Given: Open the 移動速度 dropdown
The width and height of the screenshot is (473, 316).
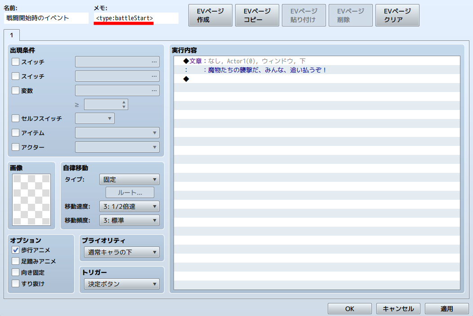Looking at the screenshot, I should (129, 206).
